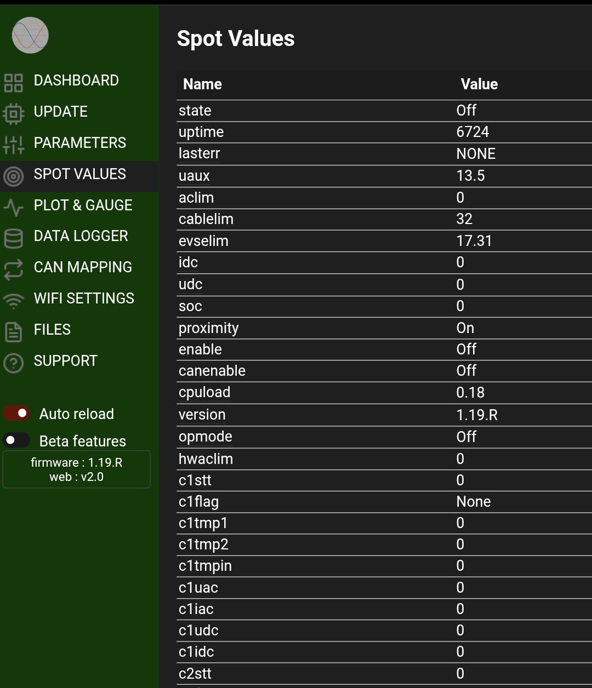Image resolution: width=592 pixels, height=688 pixels.
Task: Click the WiFi Settings signal icon
Action: 13,300
